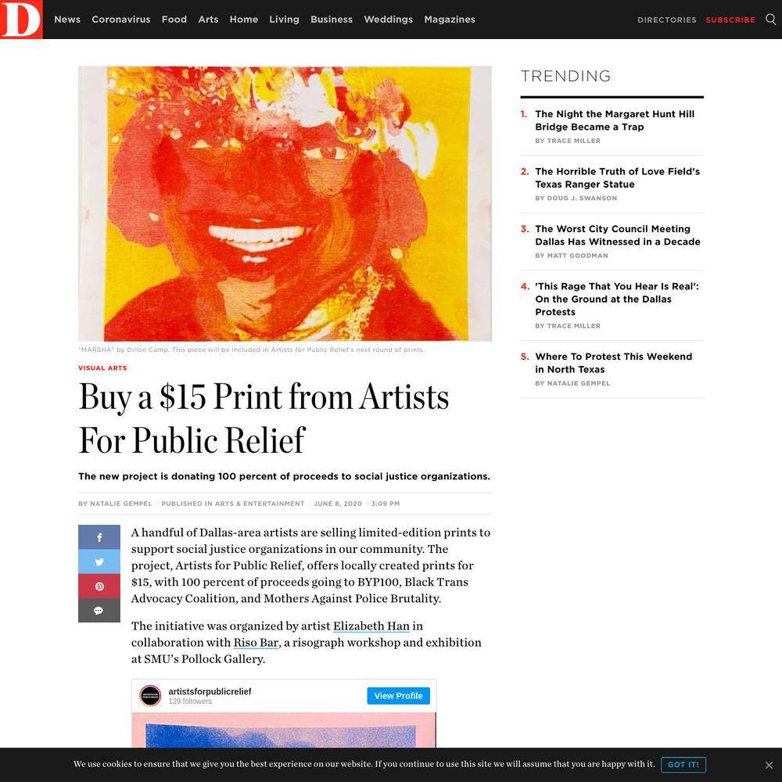Open the D Magazine logo home link
The width and height of the screenshot is (782, 782).
(x=21, y=19)
